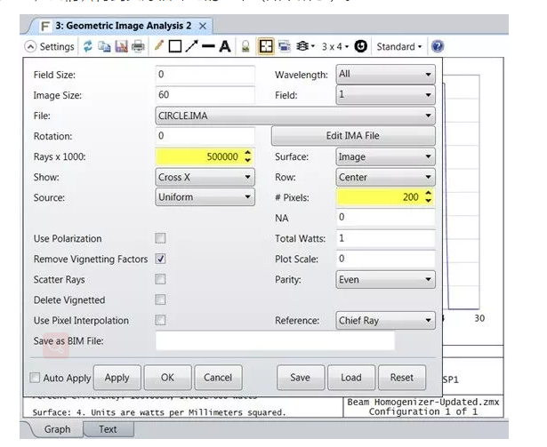Select the text annotation A tool
This screenshot has width=547, height=447.
[x=225, y=46]
